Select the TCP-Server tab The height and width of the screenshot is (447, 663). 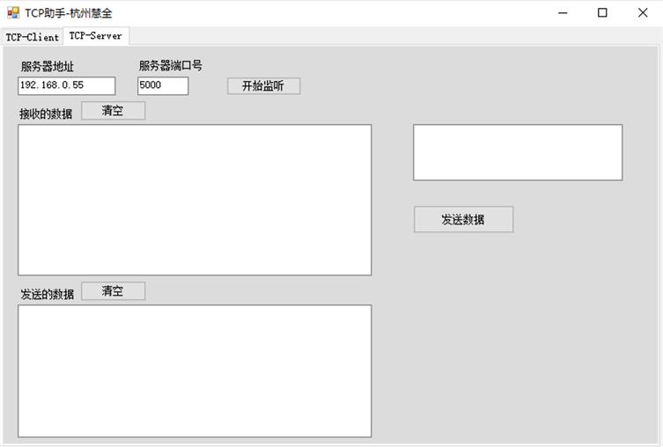(96, 36)
